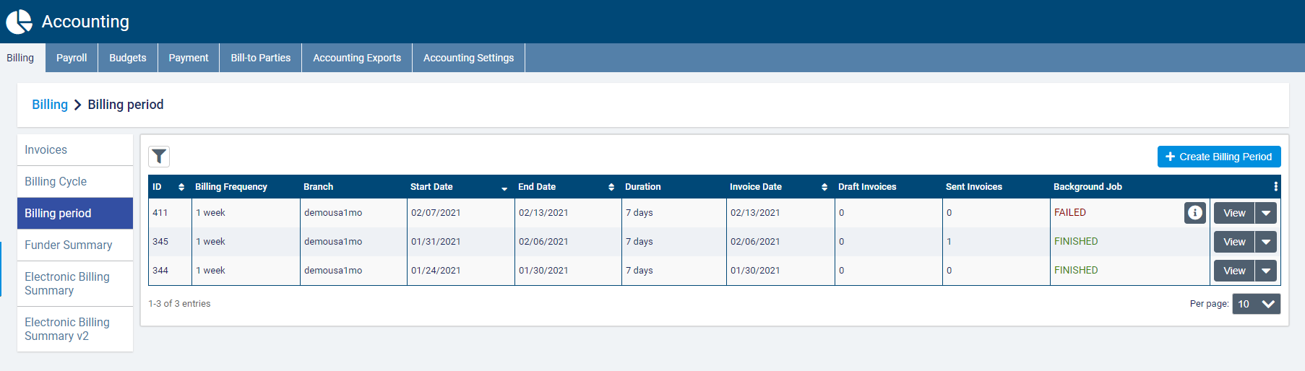Viewport: 1305px width, 371px height.
Task: Go to the Budgets tab
Action: (128, 58)
